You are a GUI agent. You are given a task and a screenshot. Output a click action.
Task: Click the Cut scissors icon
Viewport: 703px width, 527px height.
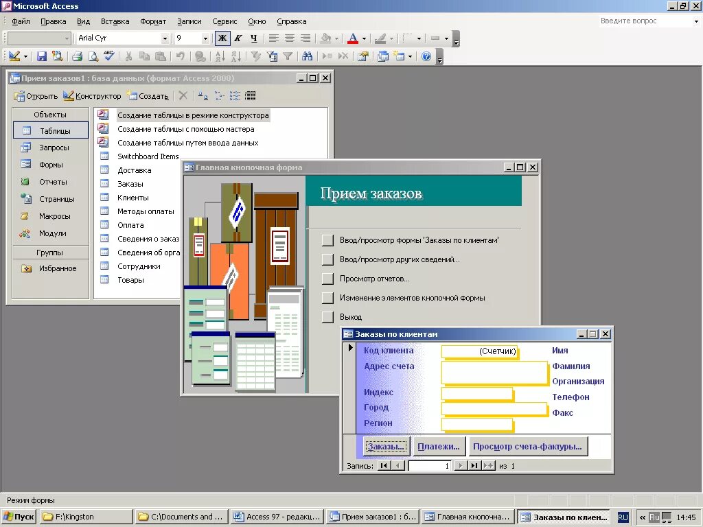tap(128, 56)
